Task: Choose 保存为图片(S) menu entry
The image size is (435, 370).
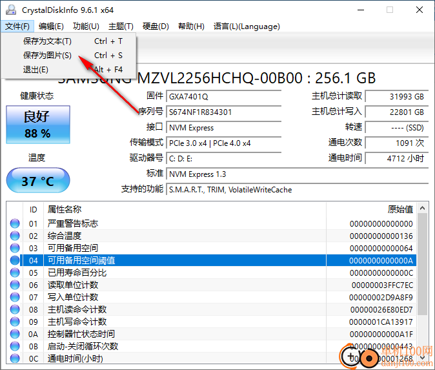Action: tap(68, 56)
